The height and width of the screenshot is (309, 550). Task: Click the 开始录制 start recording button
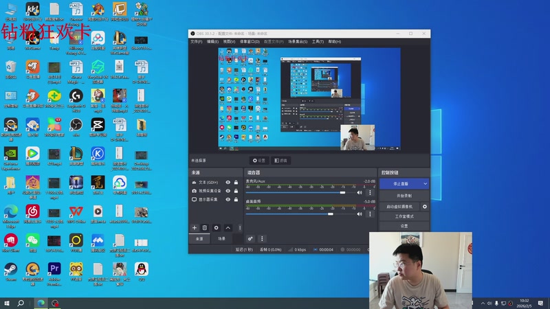coord(404,196)
